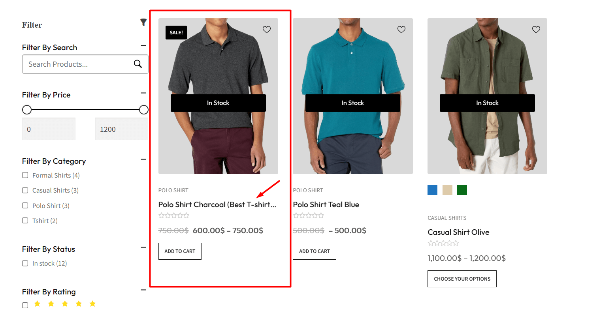The image size is (599, 311).
Task: Check the Tshirt category checkbox
Action: pos(25,221)
